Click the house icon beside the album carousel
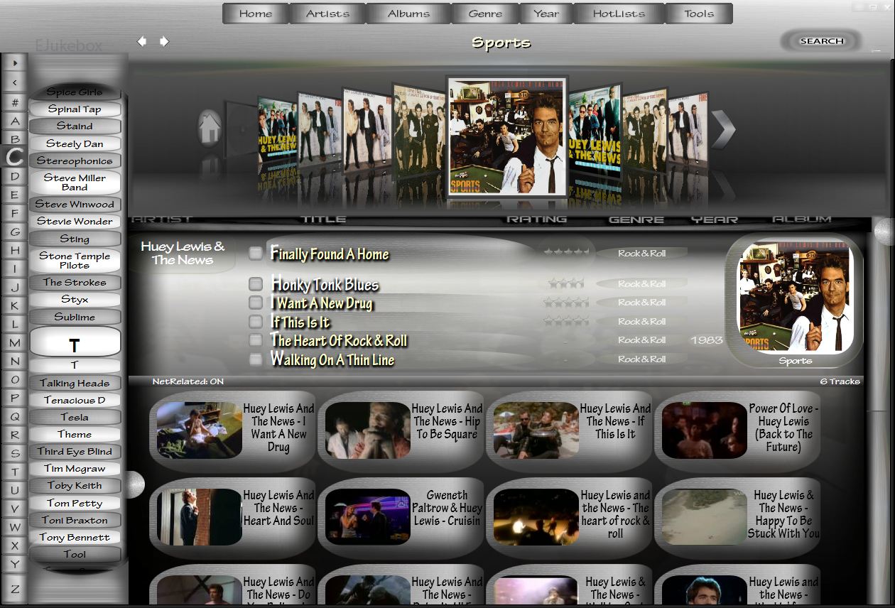Image resolution: width=895 pixels, height=608 pixels. [210, 129]
